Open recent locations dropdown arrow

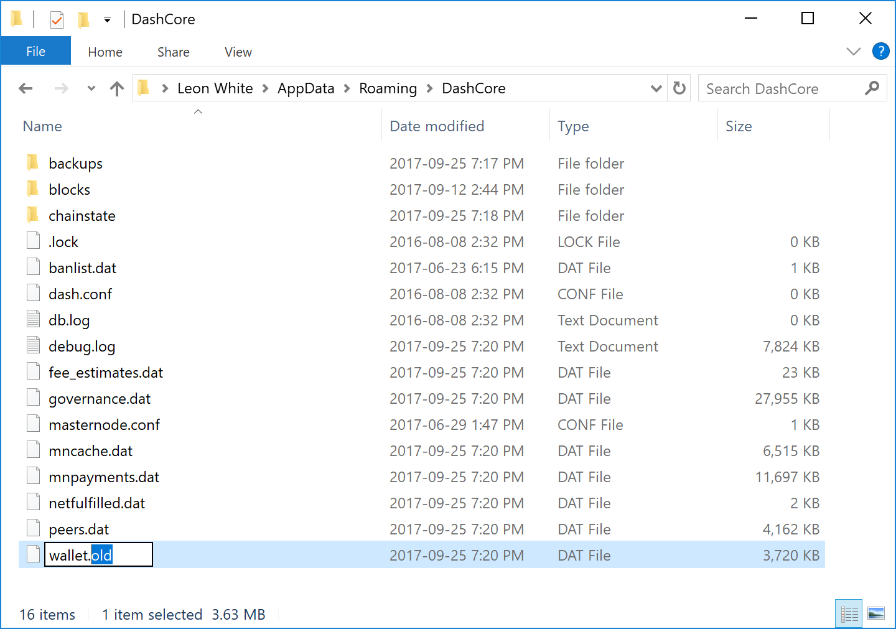click(x=91, y=88)
